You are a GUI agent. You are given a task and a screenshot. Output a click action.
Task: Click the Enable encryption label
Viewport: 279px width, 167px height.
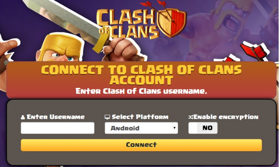(x=226, y=117)
